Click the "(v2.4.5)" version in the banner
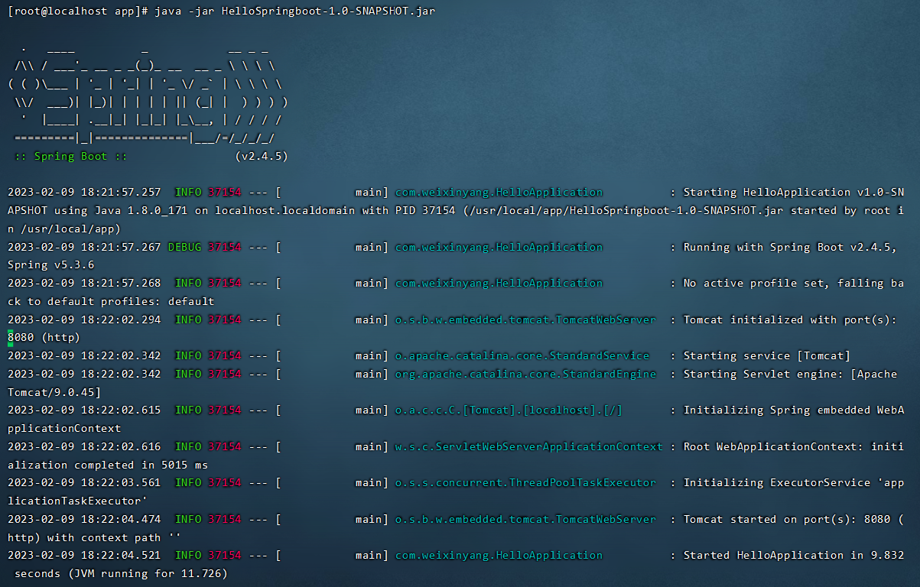 [261, 156]
